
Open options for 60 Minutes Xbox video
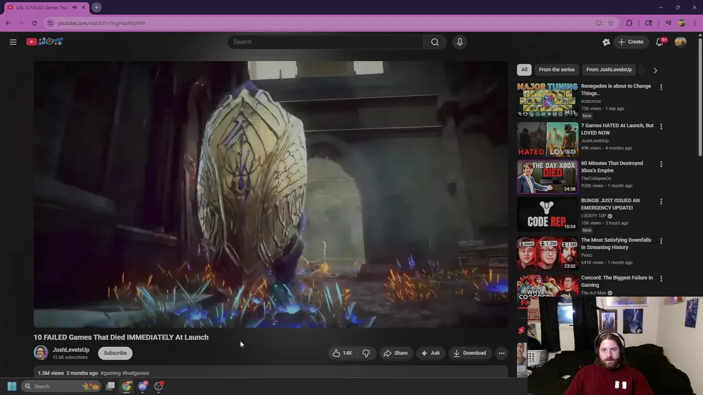click(x=661, y=164)
